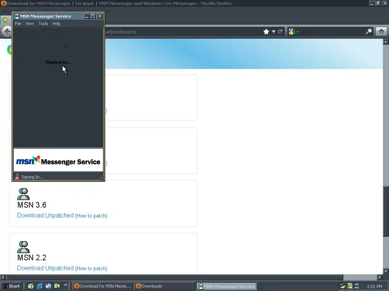Switch to Downloads taskbar button

(164, 286)
